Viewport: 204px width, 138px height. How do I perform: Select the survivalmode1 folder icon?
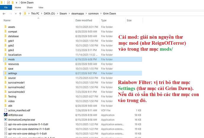[5, 83]
